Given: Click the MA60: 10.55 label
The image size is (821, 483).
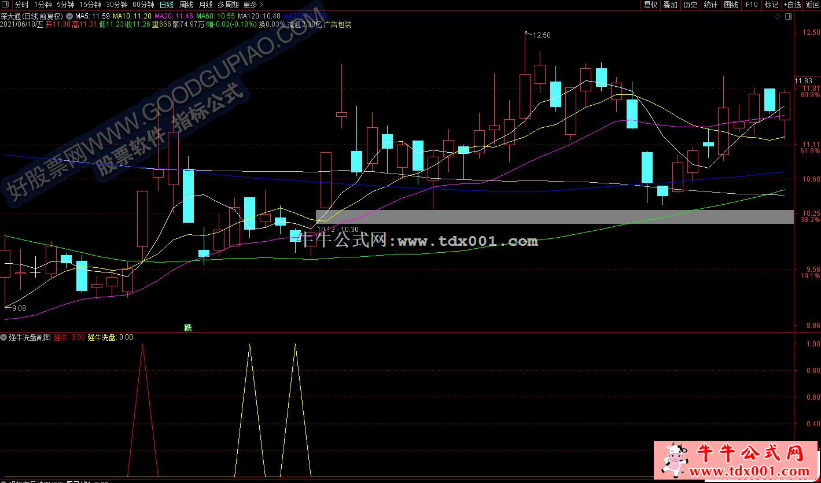Looking at the screenshot, I should (x=216, y=16).
